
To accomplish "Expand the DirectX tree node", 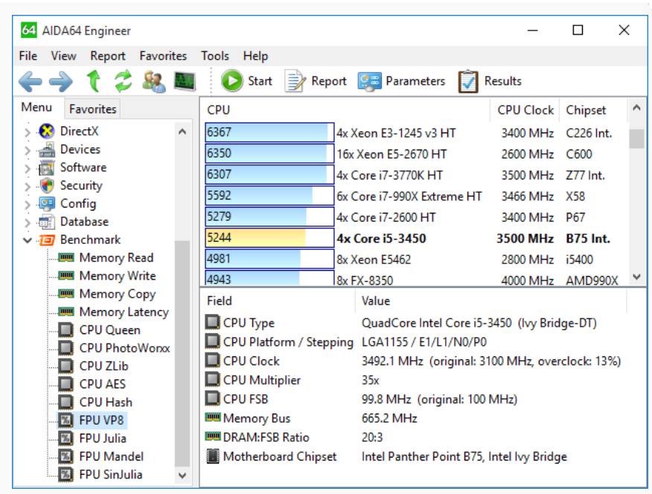I will (x=28, y=132).
